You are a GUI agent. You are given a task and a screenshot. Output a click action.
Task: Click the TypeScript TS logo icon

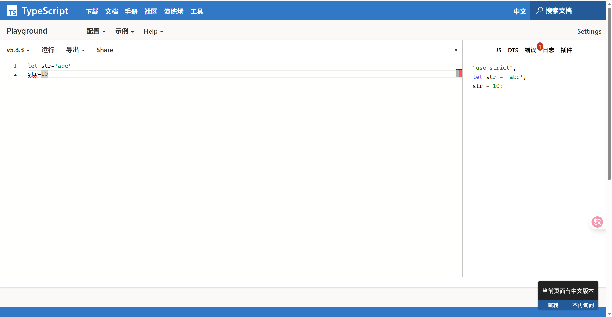[x=12, y=11]
